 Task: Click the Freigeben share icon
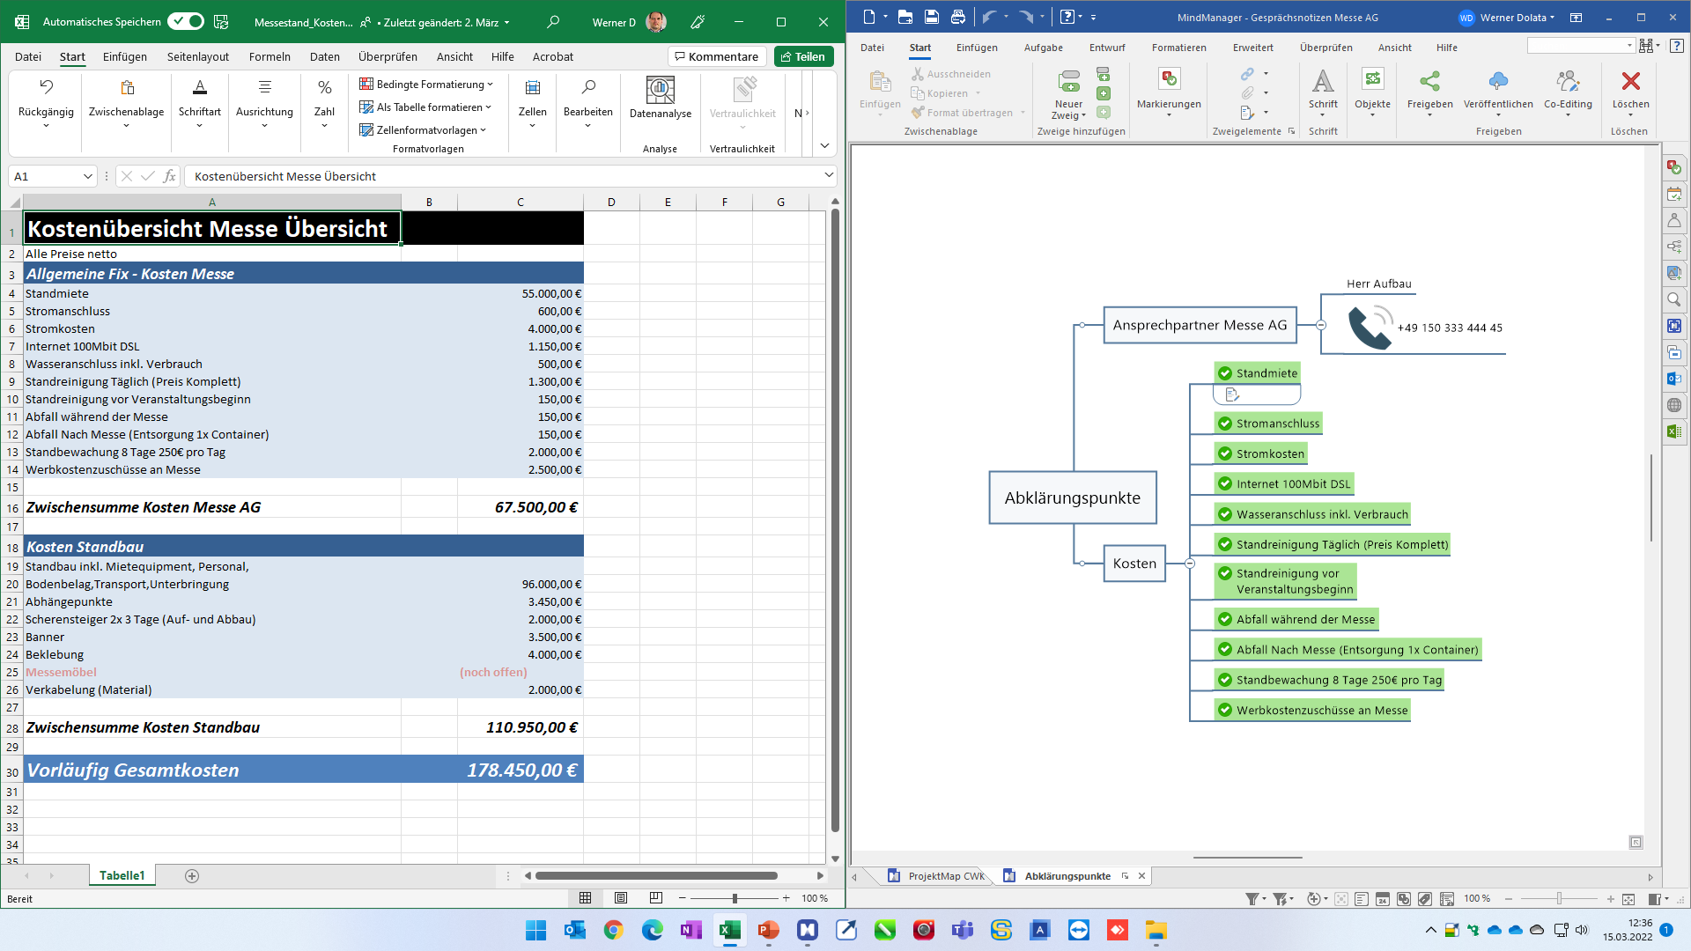point(1429,80)
